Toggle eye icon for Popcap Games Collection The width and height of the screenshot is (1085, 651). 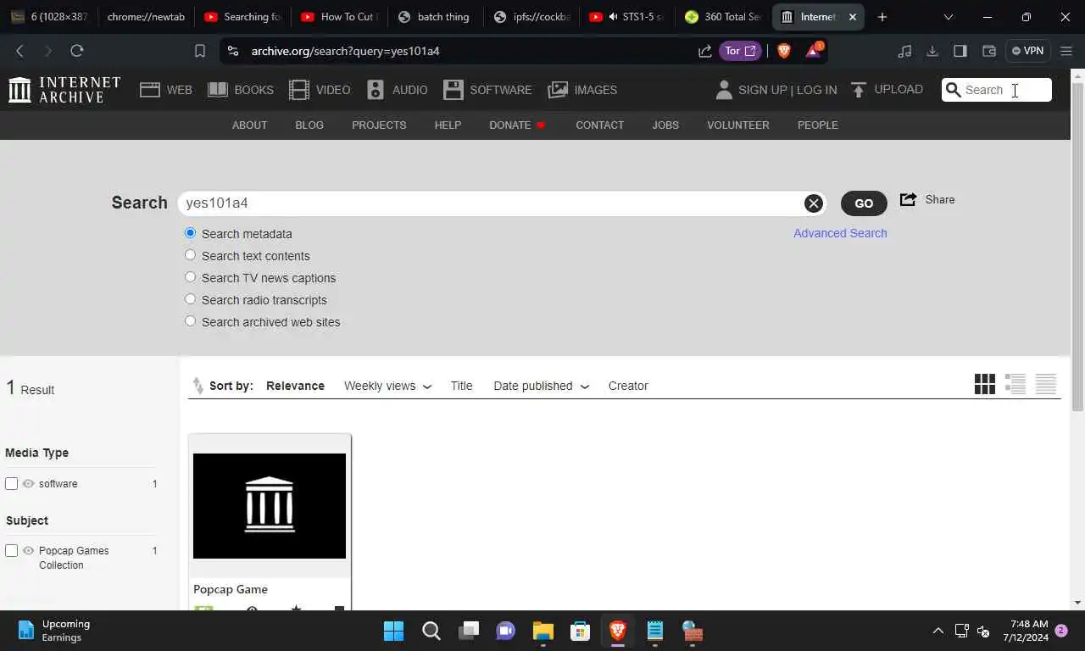click(28, 550)
